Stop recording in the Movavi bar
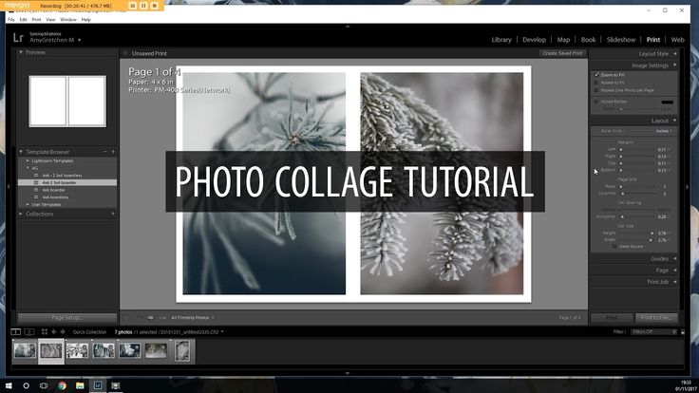The image size is (699, 393). click(154, 6)
